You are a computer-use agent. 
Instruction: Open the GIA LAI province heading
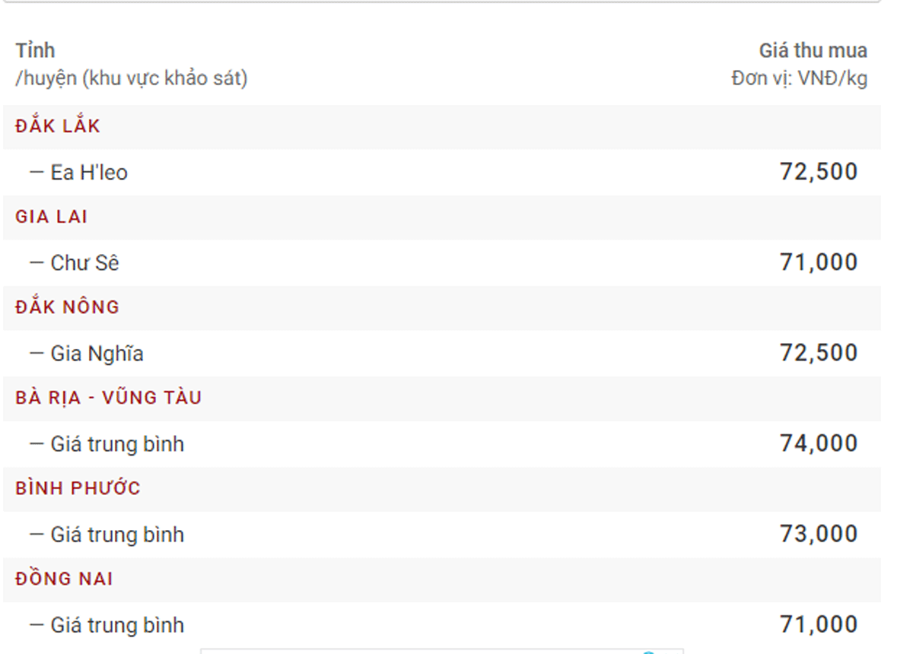52,217
